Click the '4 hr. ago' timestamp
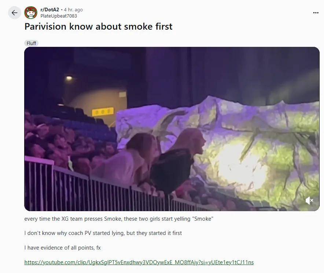This screenshot has height=273, width=324. pyautogui.click(x=73, y=10)
